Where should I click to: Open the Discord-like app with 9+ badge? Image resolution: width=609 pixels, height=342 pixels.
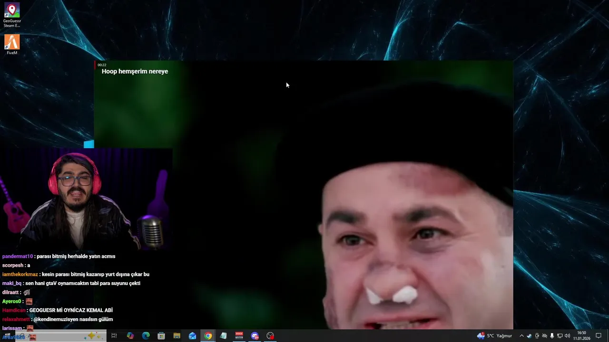(255, 336)
